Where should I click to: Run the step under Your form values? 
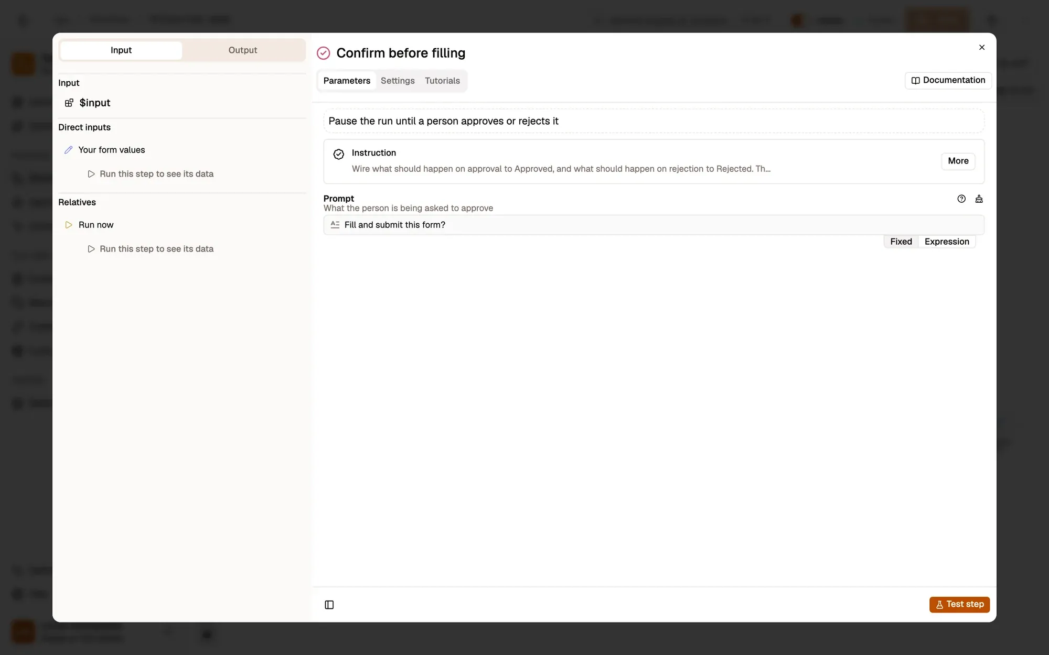[x=151, y=174]
